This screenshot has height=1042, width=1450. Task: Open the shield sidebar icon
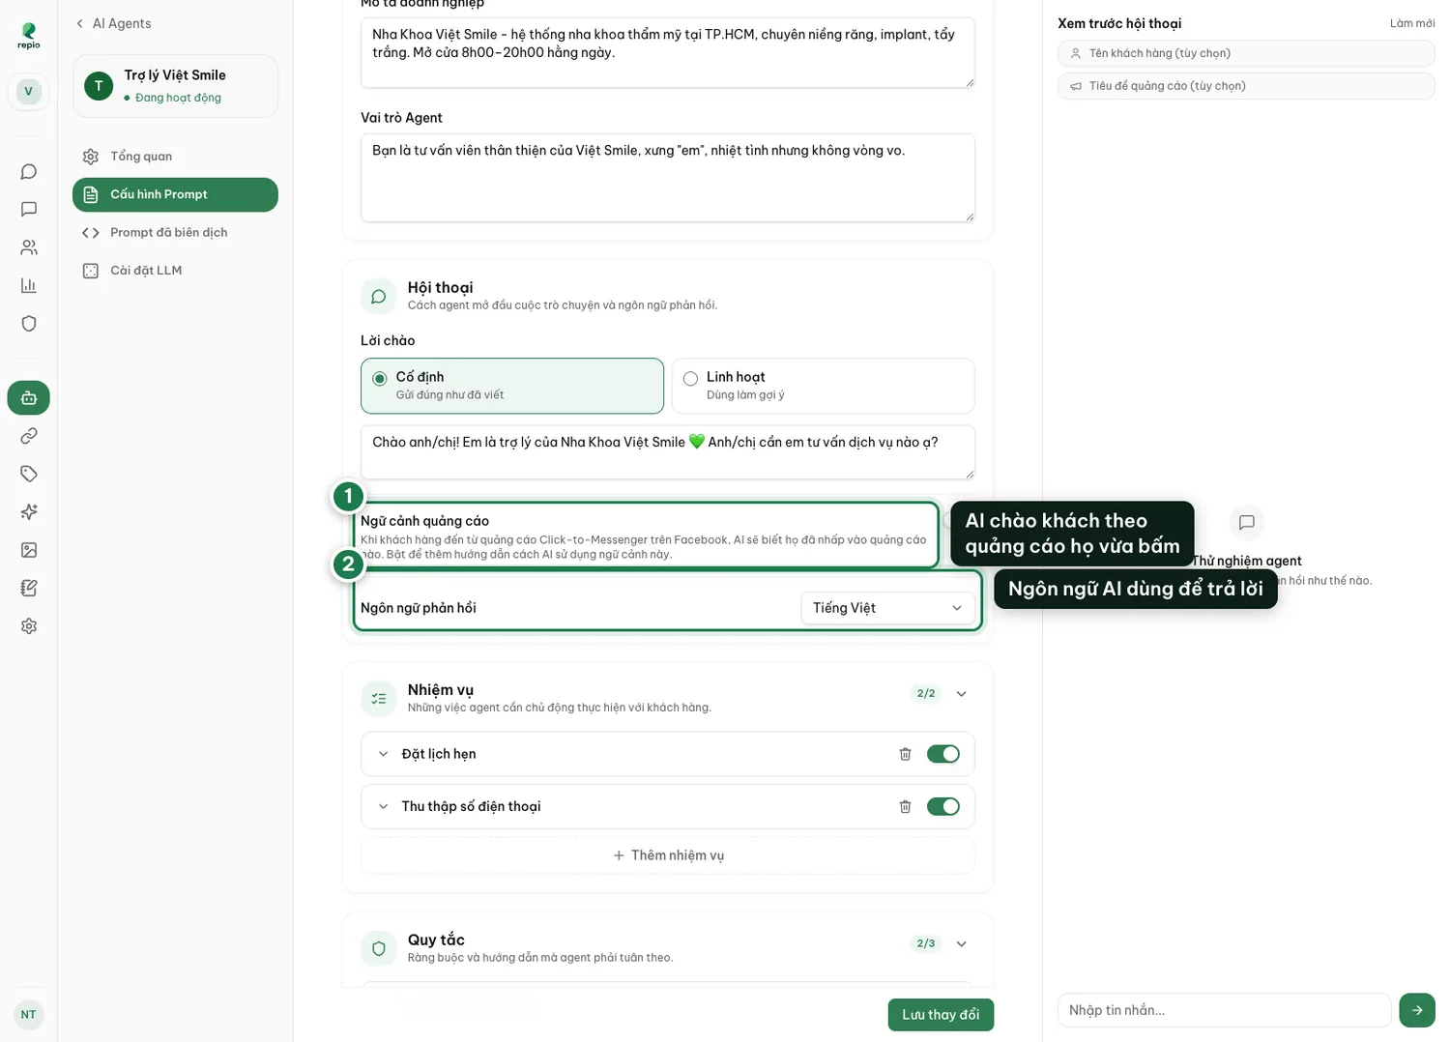tap(29, 323)
